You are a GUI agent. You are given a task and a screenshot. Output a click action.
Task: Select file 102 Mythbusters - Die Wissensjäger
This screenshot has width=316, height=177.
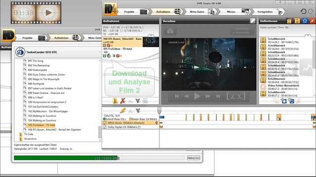click(x=48, y=111)
